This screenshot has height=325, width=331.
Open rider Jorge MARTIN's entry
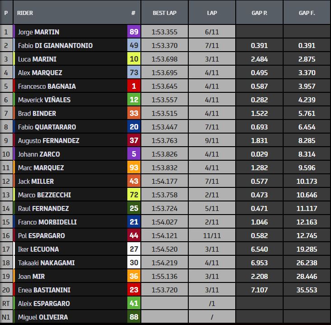pos(38,32)
